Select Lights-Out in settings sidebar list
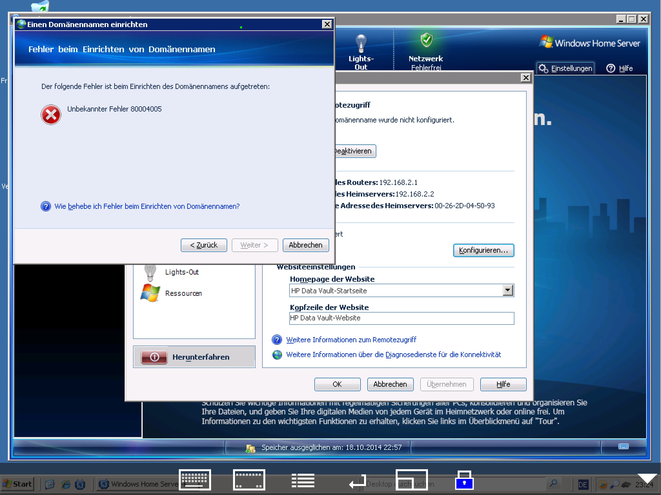This screenshot has width=661, height=495. (182, 272)
